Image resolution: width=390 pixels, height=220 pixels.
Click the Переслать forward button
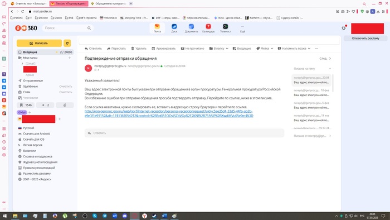coord(116,49)
